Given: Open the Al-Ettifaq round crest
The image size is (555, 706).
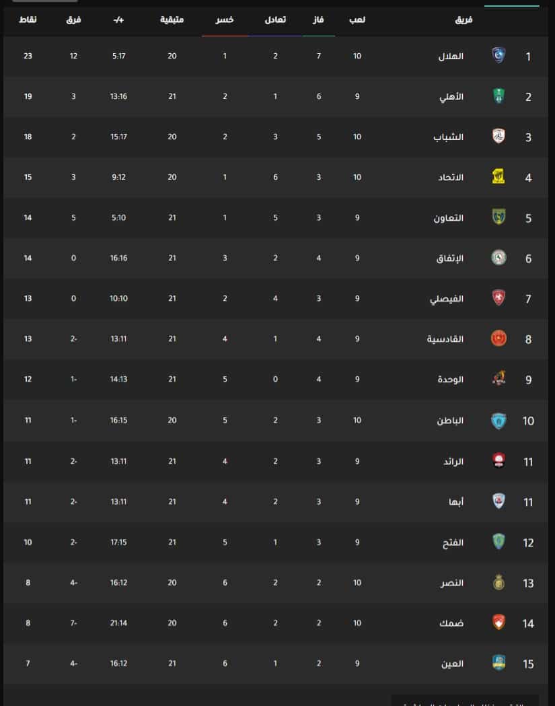Looking at the screenshot, I should click(498, 258).
